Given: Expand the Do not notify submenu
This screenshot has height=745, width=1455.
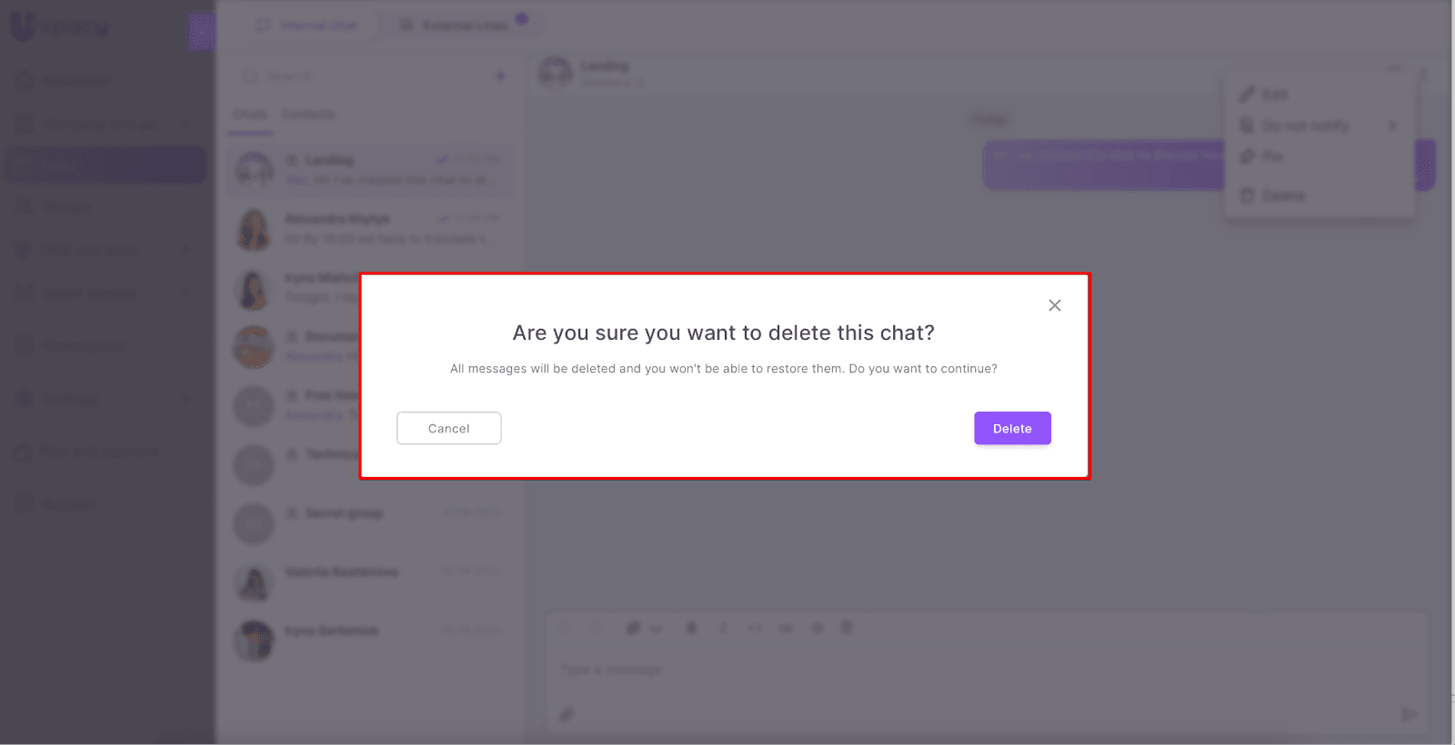Looking at the screenshot, I should click(x=1392, y=125).
